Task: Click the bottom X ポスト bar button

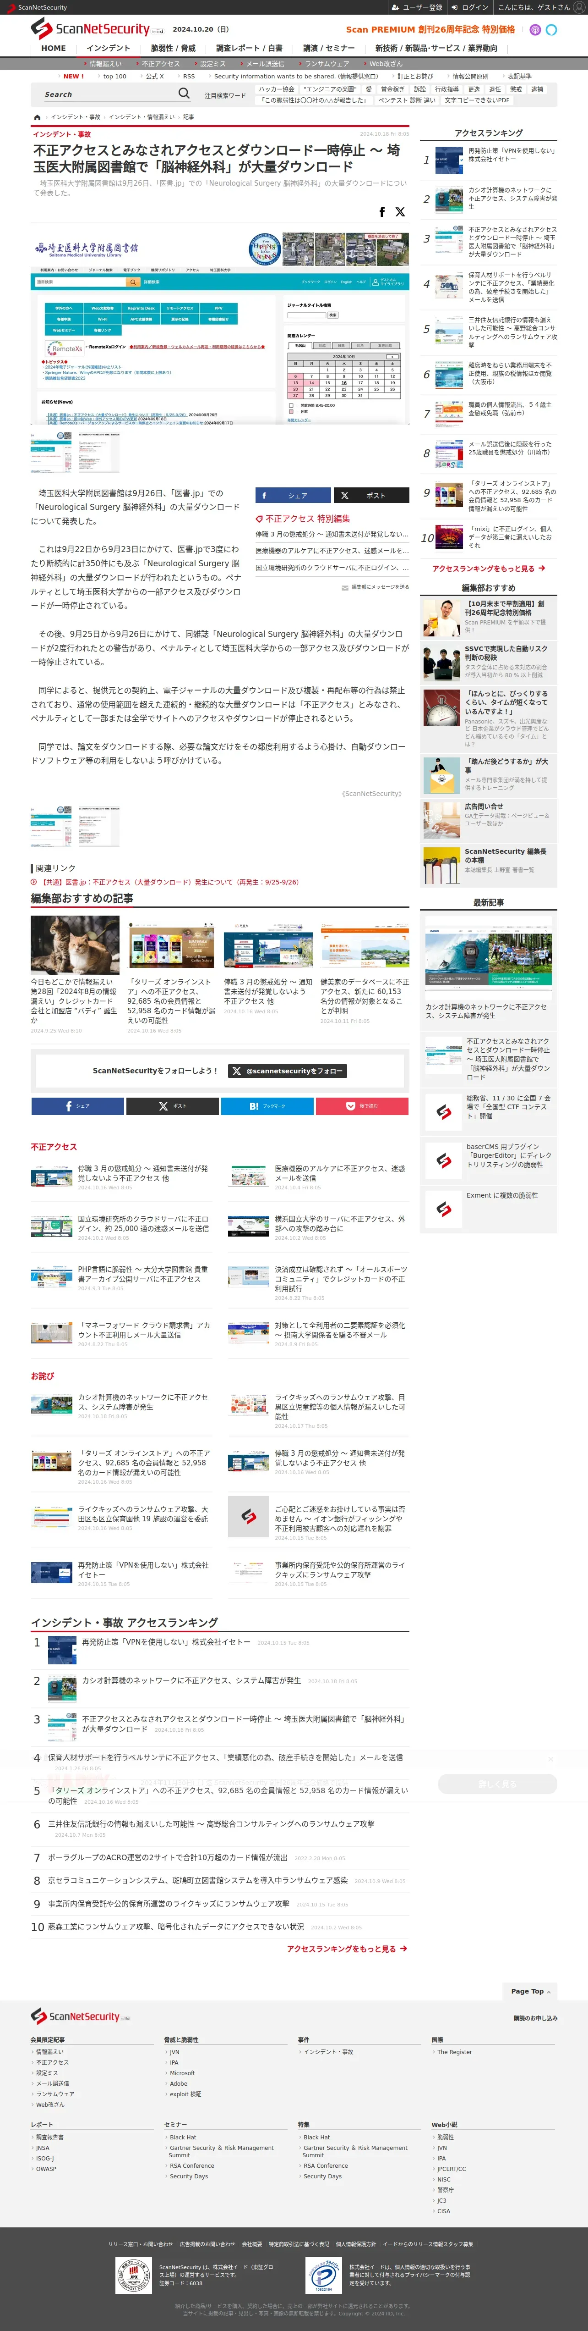Action: click(x=173, y=1106)
